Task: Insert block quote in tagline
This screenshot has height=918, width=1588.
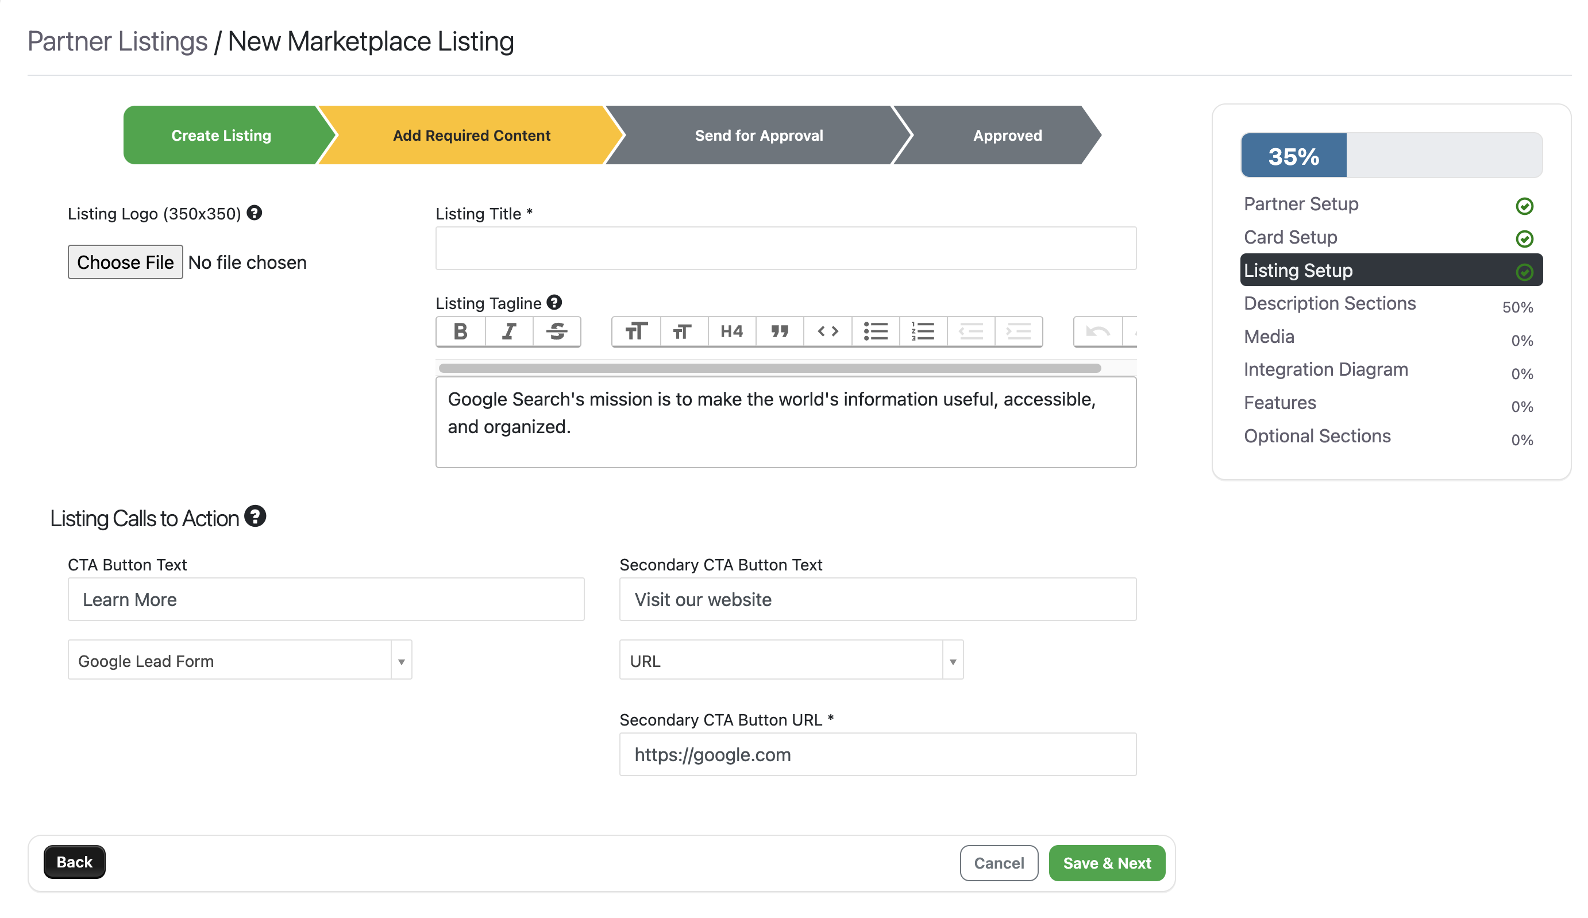Action: click(x=780, y=331)
